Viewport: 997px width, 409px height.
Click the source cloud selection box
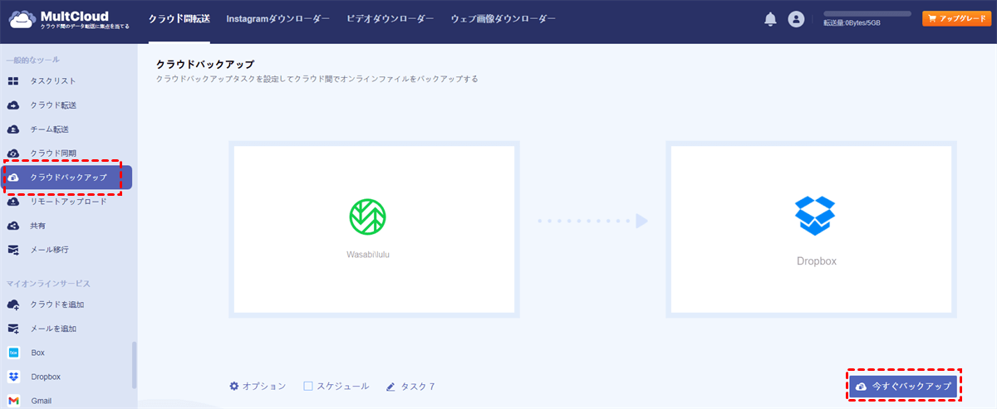pos(374,229)
